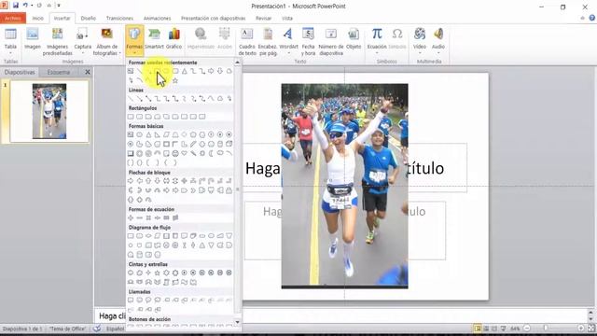
Task: Choose the moon shape in Formas básicas
Action: (212, 153)
